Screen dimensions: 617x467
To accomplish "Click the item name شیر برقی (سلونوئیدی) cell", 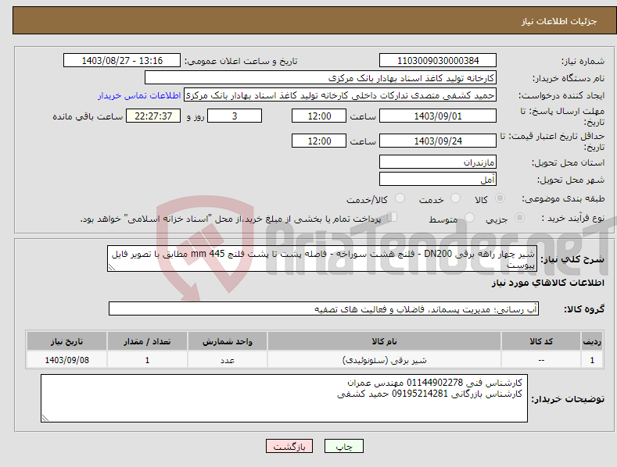I will 384,360.
